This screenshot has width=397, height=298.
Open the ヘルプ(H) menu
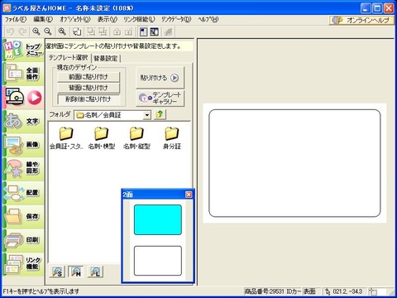[x=208, y=19]
